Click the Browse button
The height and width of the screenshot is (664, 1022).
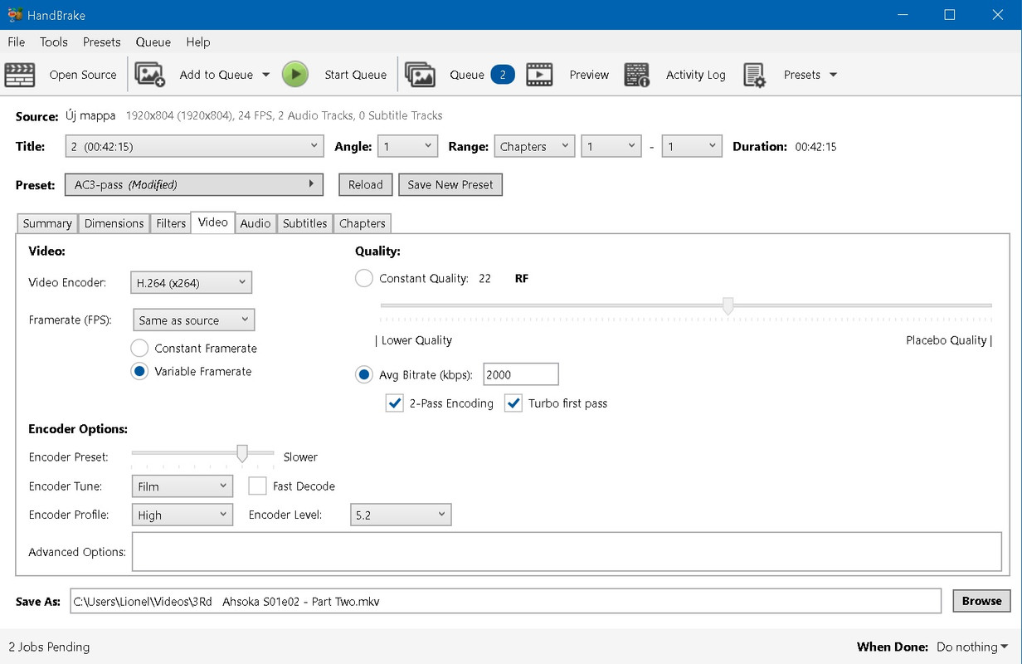(981, 601)
